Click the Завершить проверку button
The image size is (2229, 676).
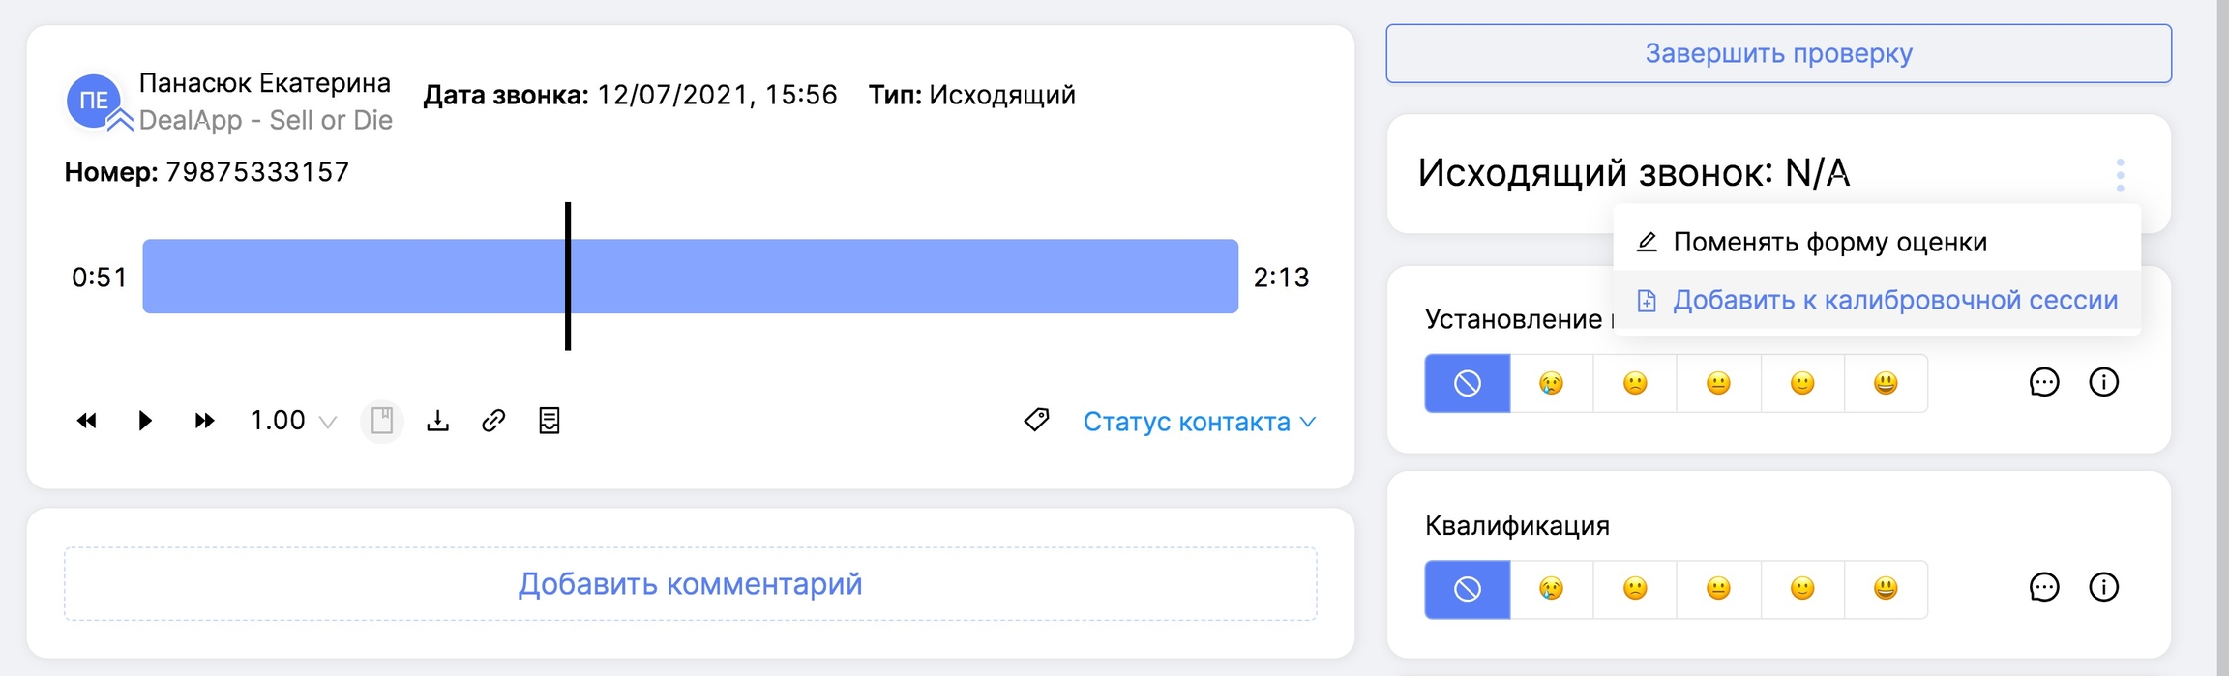[x=1778, y=54]
